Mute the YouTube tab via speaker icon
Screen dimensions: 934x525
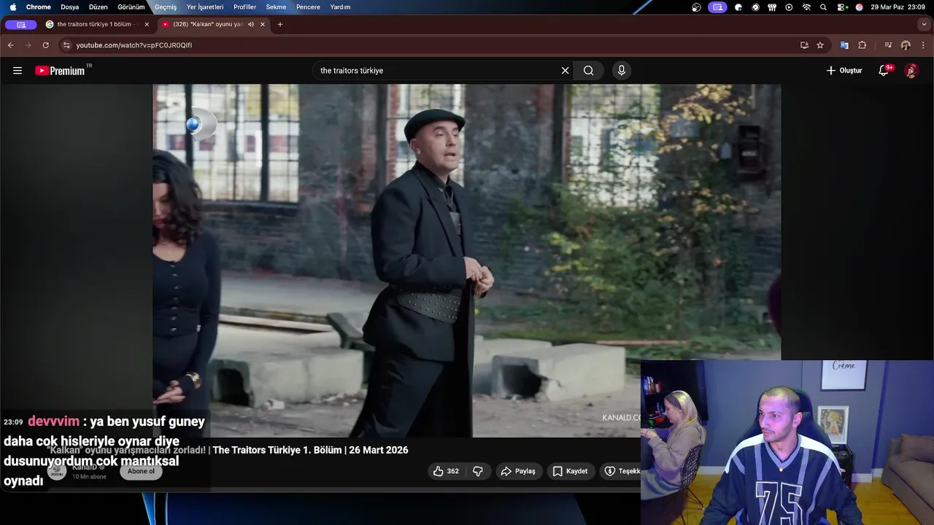click(x=250, y=24)
